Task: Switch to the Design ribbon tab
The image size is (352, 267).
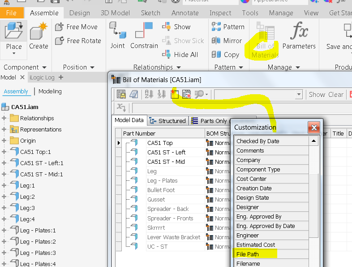Action: 79,13
